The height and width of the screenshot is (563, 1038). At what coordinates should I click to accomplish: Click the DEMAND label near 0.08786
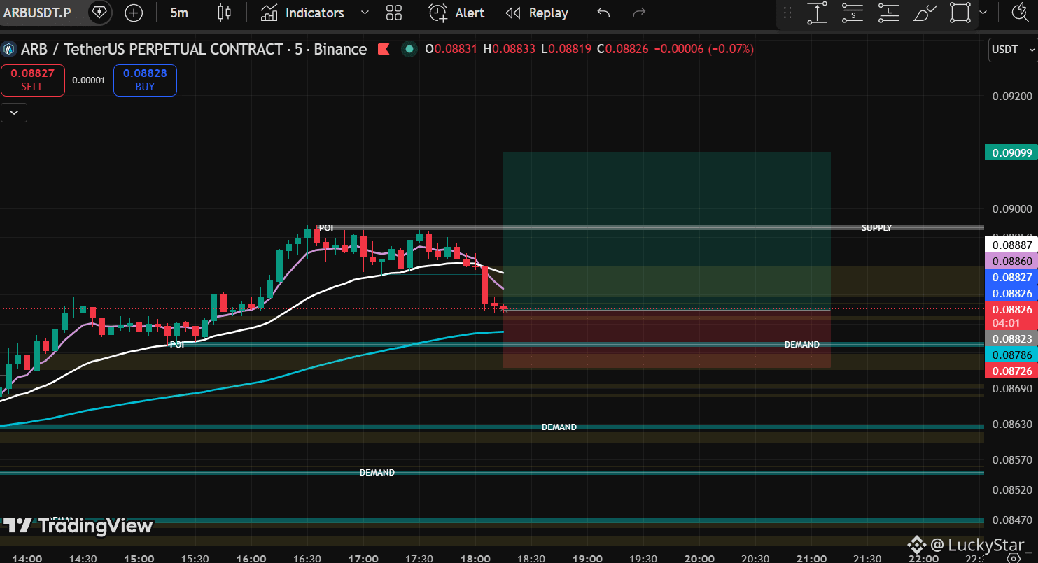[x=801, y=344]
